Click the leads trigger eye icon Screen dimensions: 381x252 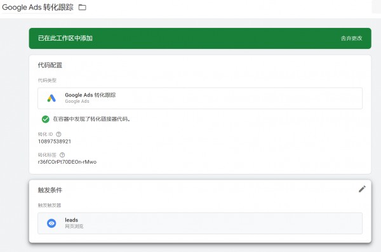click(51, 223)
